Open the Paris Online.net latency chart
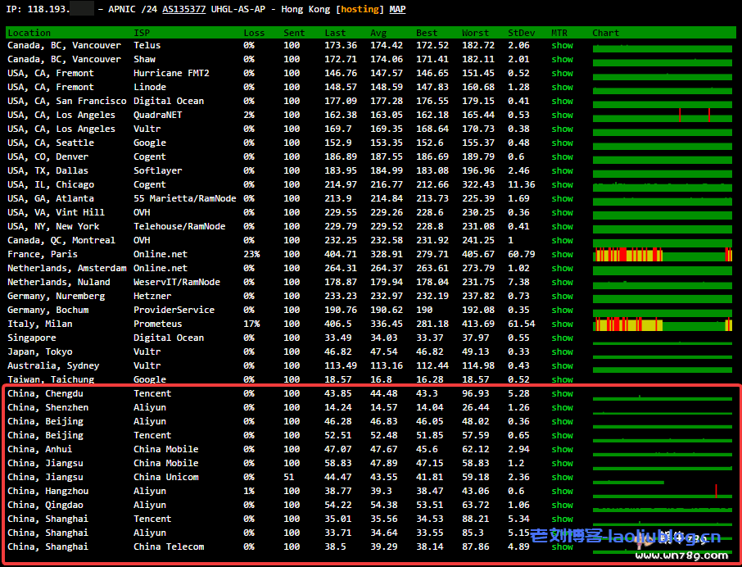The width and height of the screenshot is (742, 567). [x=662, y=255]
